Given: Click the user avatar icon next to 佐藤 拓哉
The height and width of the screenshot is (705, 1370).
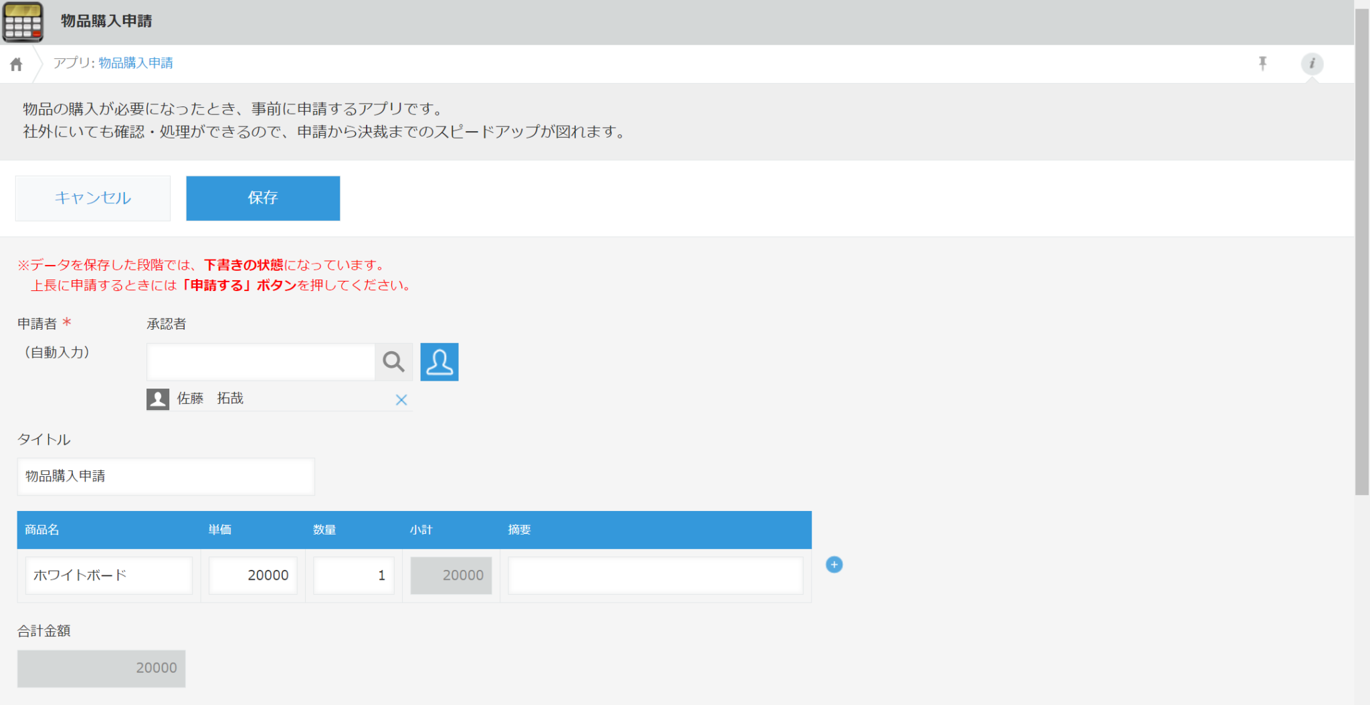Looking at the screenshot, I should click(x=158, y=399).
